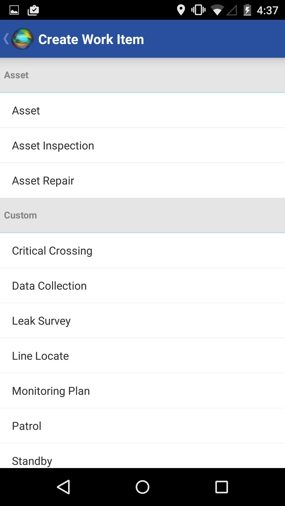Select Leak Survey from the list
Viewport: 285px width, 506px height.
click(142, 320)
